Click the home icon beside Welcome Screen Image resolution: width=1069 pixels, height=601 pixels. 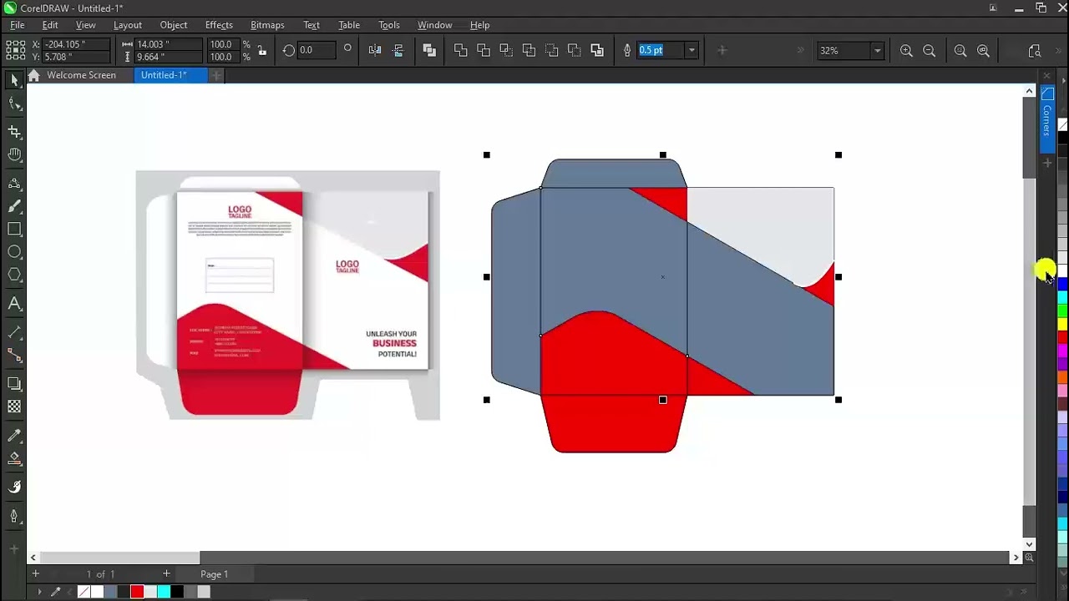click(33, 75)
